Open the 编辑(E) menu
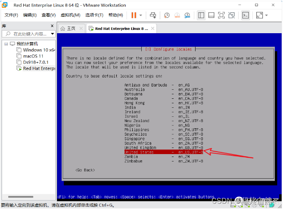This screenshot has width=283, height=209. [30, 15]
